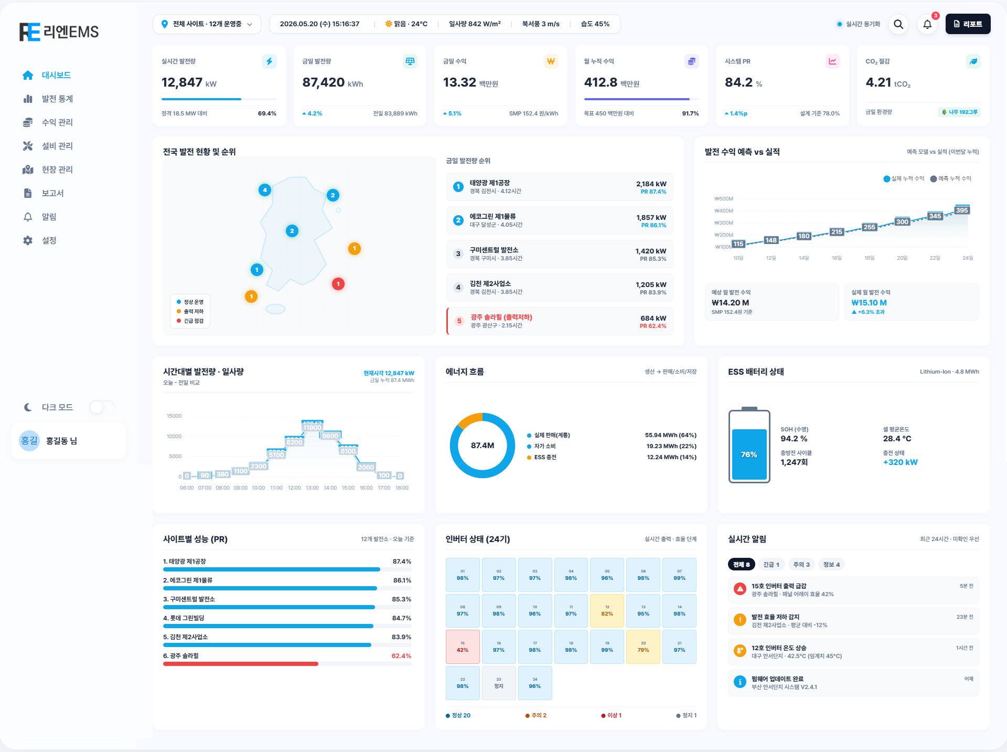The width and height of the screenshot is (1007, 752).
Task: Toggle 실제 누적 수익 legend series
Action: pyautogui.click(x=904, y=178)
